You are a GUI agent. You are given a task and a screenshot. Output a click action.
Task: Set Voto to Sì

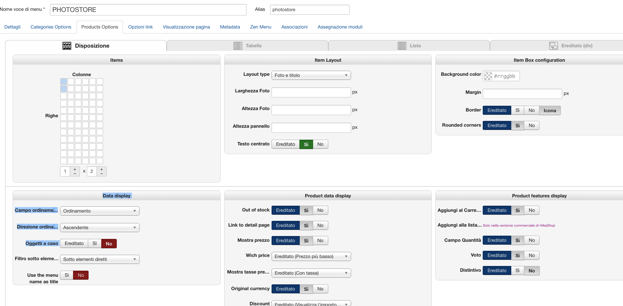click(x=517, y=255)
